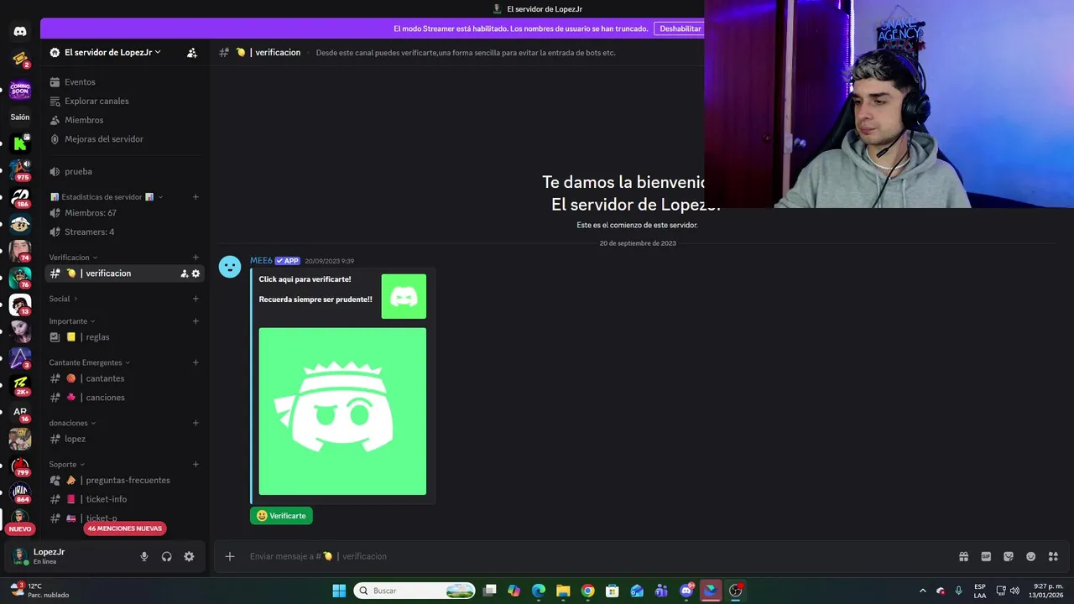Open the GIF picker icon
This screenshot has width=1074, height=604.
(x=986, y=556)
